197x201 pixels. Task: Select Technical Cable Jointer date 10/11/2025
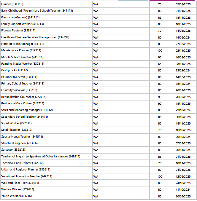click(x=183, y=163)
